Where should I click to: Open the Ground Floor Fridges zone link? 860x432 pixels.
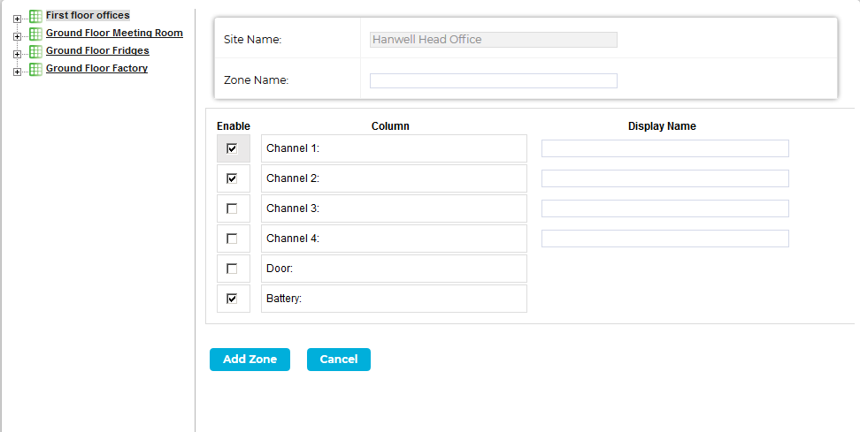[x=97, y=50]
